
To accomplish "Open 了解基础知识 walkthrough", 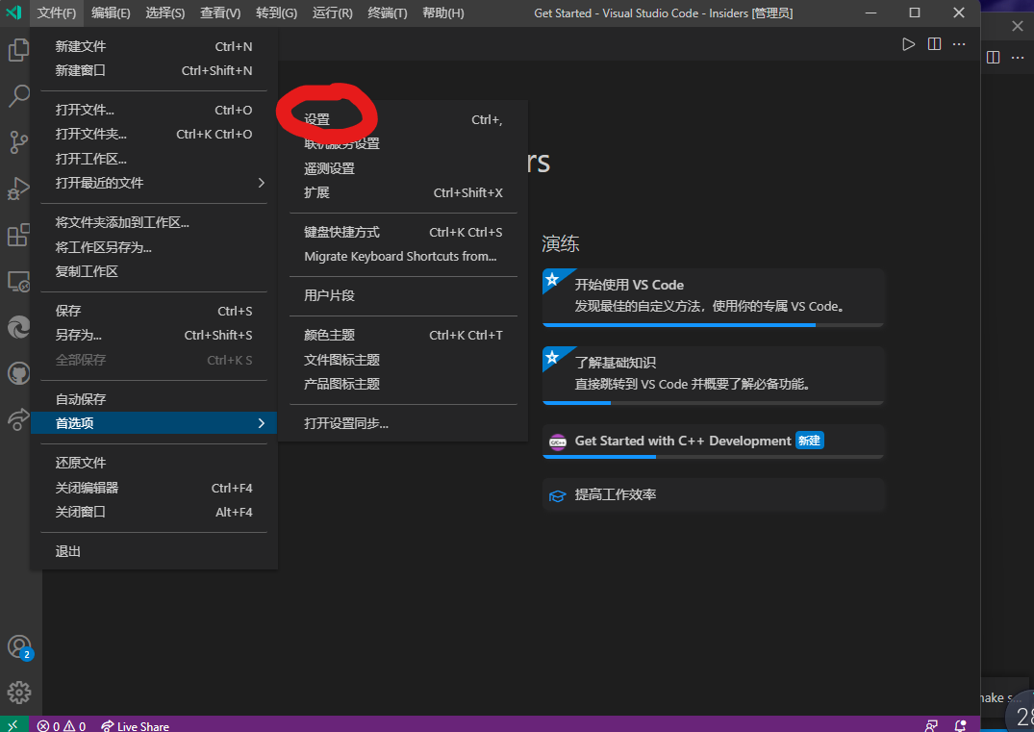I will pyautogui.click(x=713, y=375).
